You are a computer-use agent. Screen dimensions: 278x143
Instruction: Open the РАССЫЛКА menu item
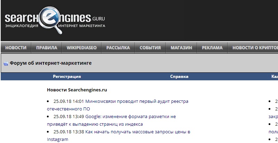[x=118, y=48]
